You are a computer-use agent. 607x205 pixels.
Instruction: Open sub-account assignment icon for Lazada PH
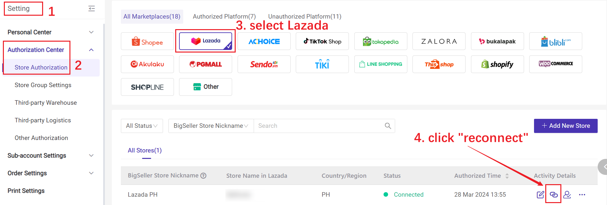click(567, 194)
